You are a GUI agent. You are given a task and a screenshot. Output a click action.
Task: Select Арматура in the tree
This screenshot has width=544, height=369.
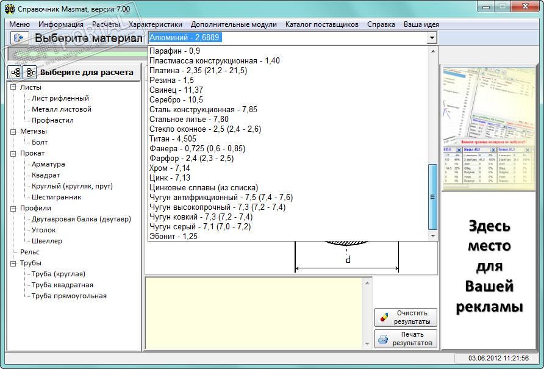point(48,164)
